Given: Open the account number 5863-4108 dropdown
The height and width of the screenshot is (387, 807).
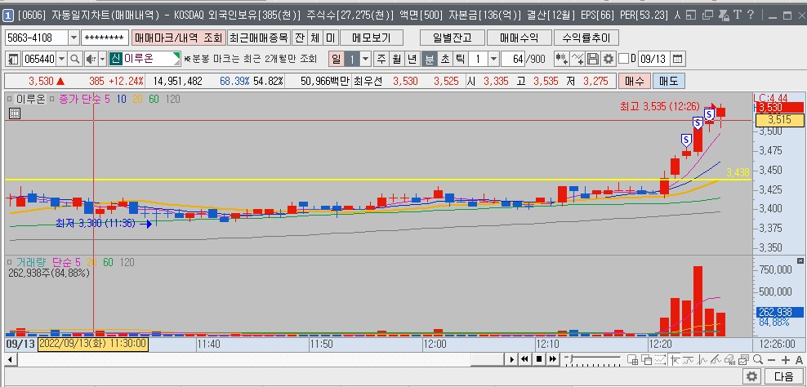Looking at the screenshot, I should click(x=74, y=38).
